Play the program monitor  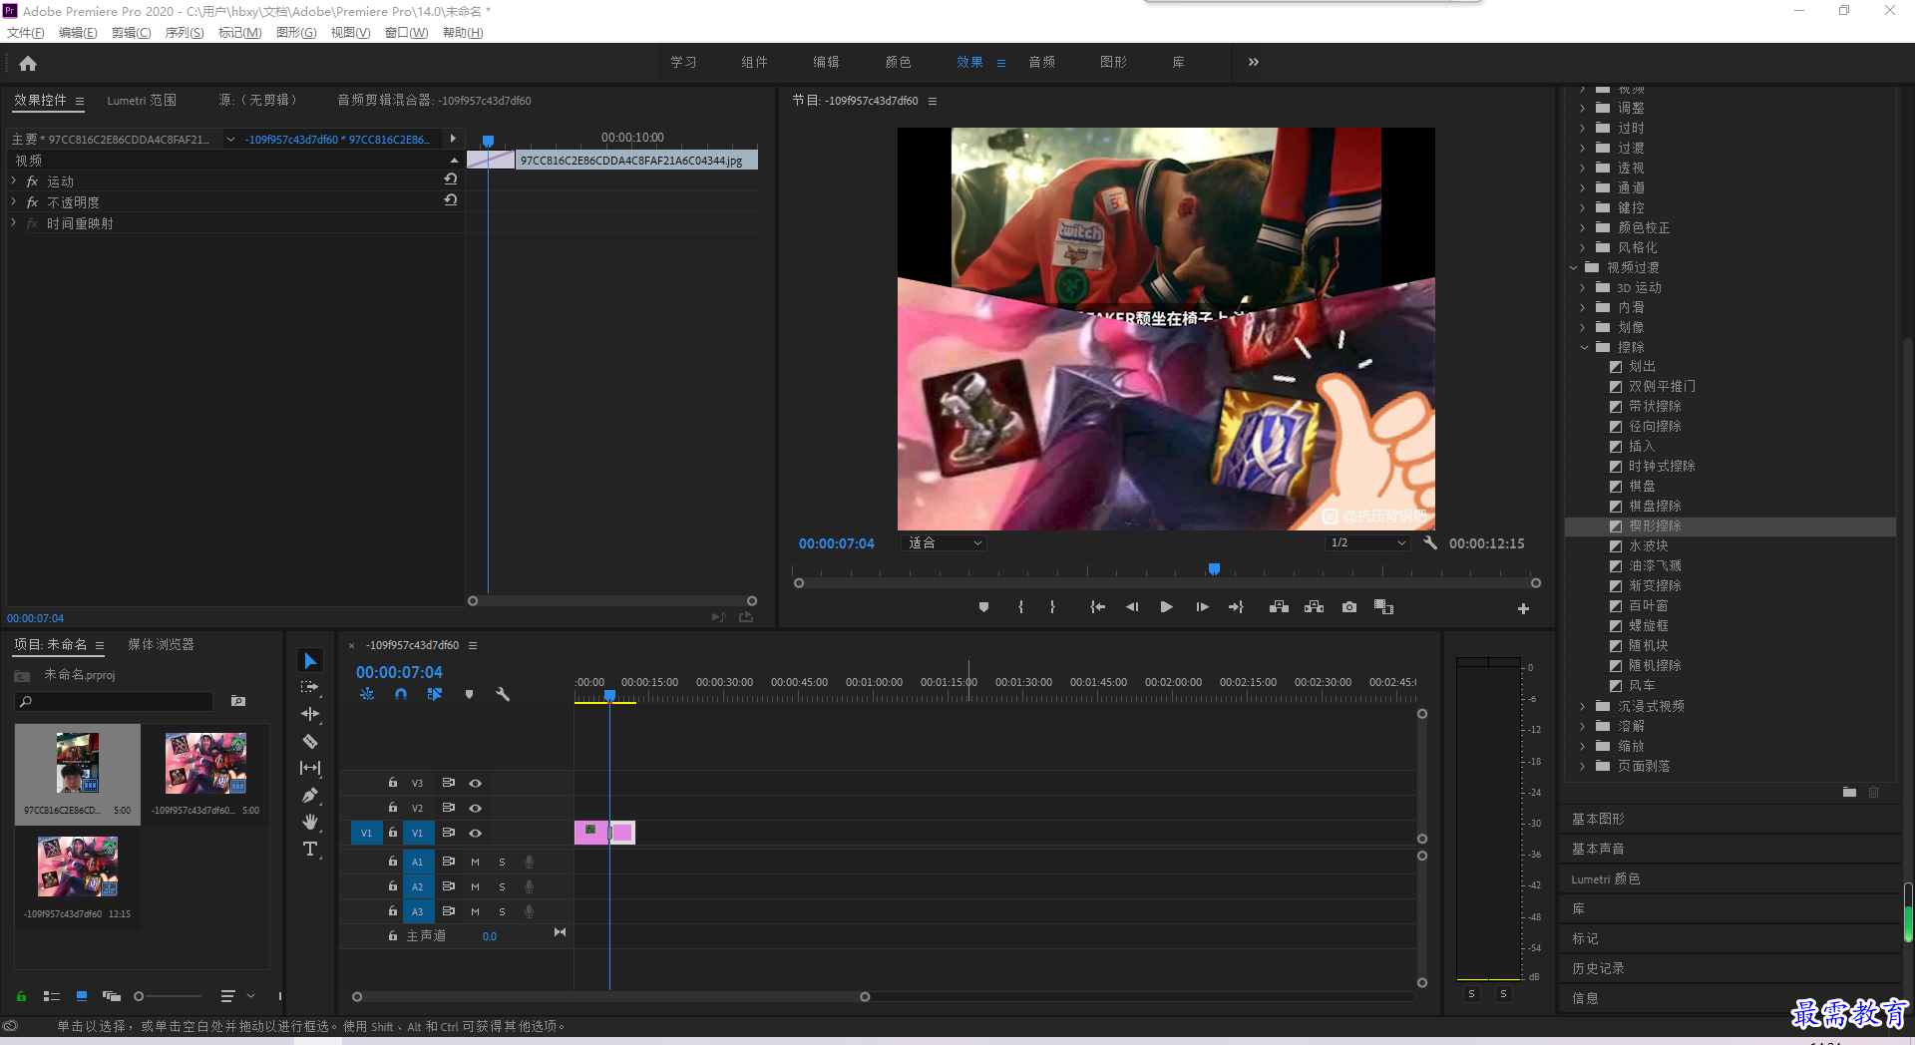[x=1166, y=606]
